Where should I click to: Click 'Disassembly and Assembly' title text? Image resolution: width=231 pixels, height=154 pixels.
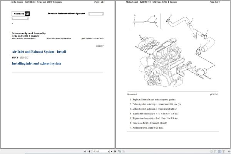[29, 33]
